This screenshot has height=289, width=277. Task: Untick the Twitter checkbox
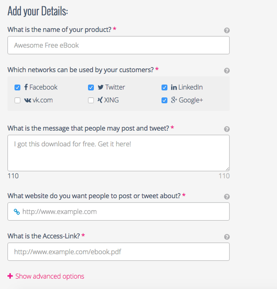(91, 87)
